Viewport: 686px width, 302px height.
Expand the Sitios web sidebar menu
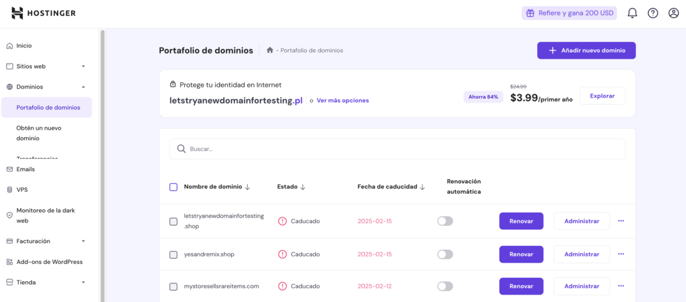pyautogui.click(x=83, y=66)
